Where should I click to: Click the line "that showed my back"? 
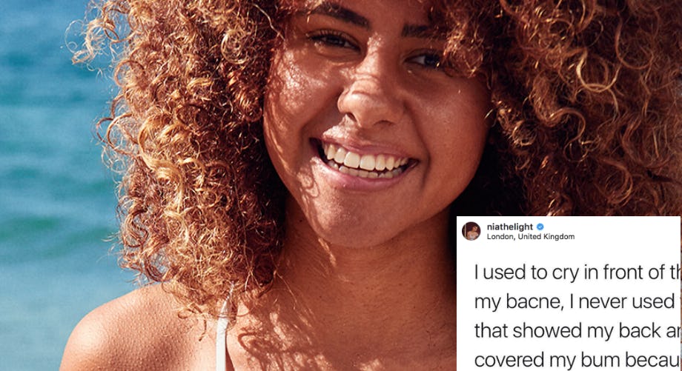click(x=577, y=330)
